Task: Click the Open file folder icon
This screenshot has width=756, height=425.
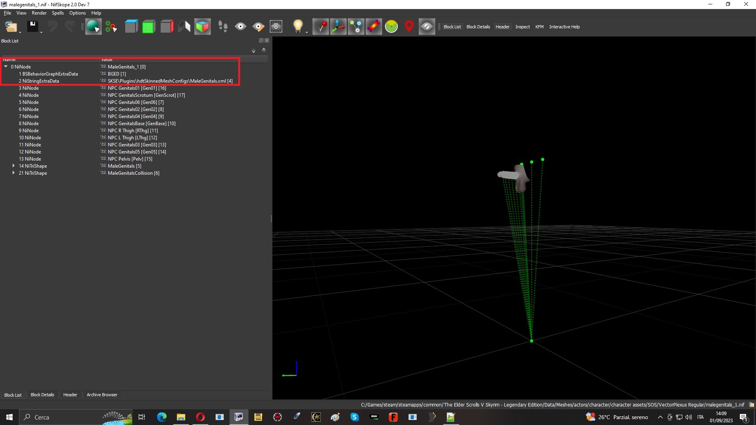Action: [x=11, y=27]
